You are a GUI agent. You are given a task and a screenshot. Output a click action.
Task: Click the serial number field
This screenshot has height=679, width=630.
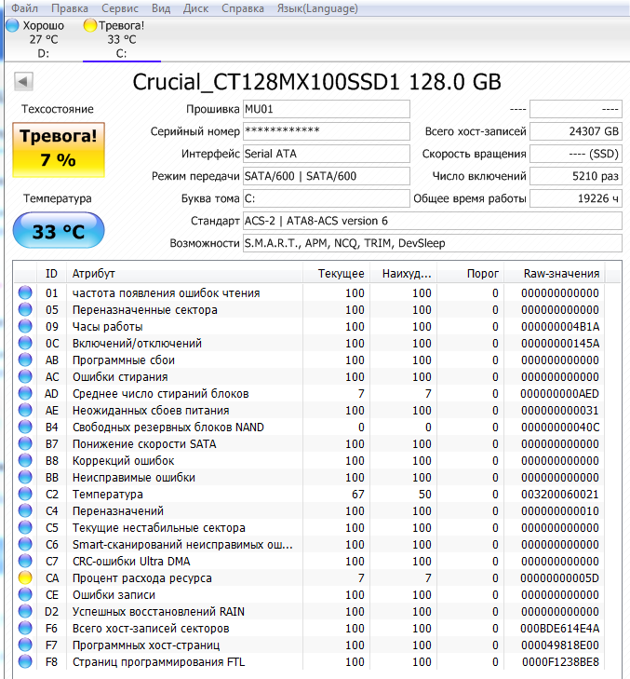326,131
